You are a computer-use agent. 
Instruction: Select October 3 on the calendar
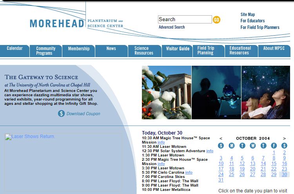[x=221, y=158]
